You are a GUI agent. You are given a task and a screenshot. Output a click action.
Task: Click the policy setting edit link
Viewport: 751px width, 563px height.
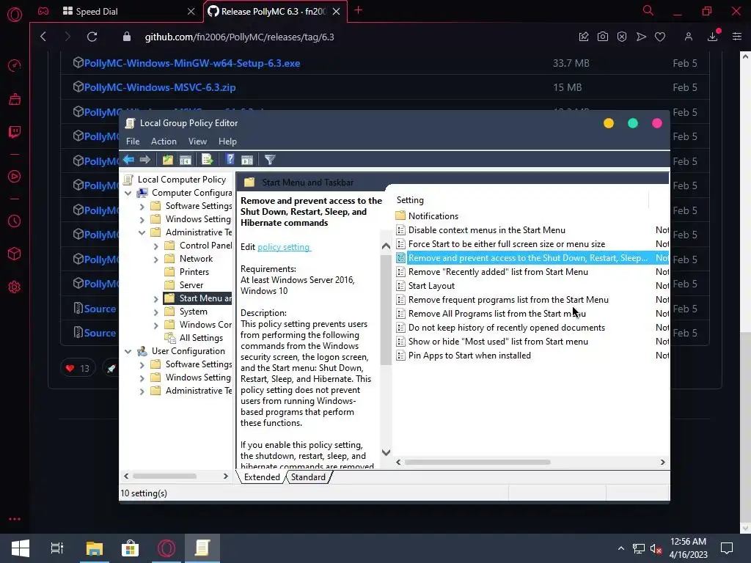[x=284, y=247]
